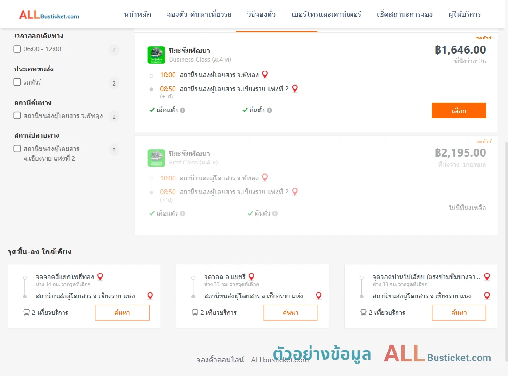The image size is (508, 376).
Task: Click ห่าง 14 กม. จากจุดที่เลือก distance text
Action: pyautogui.click(x=63, y=285)
